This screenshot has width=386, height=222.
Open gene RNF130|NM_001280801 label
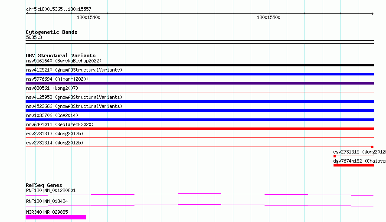(51, 190)
